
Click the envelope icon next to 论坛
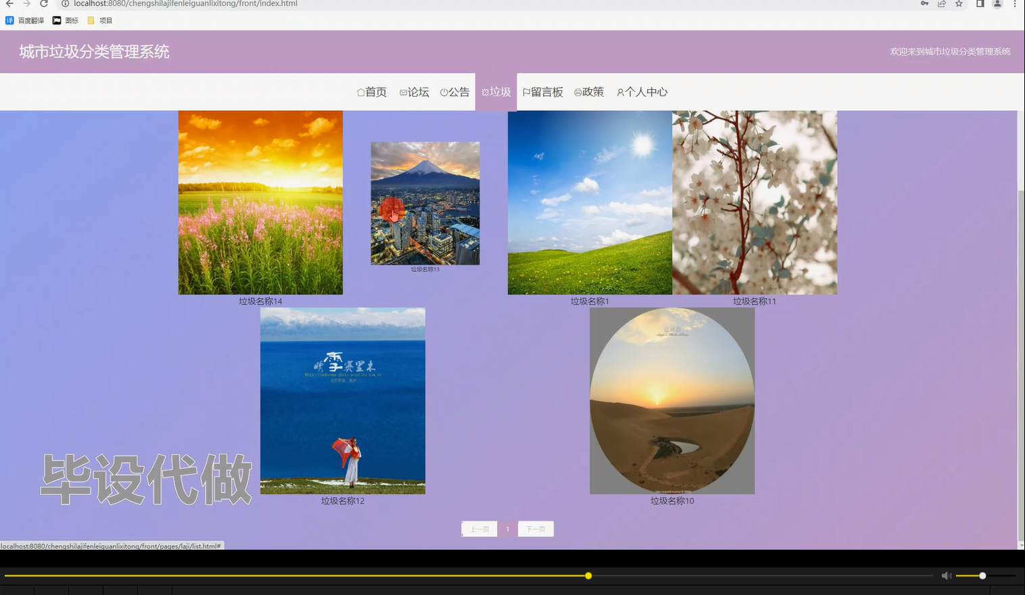(402, 92)
